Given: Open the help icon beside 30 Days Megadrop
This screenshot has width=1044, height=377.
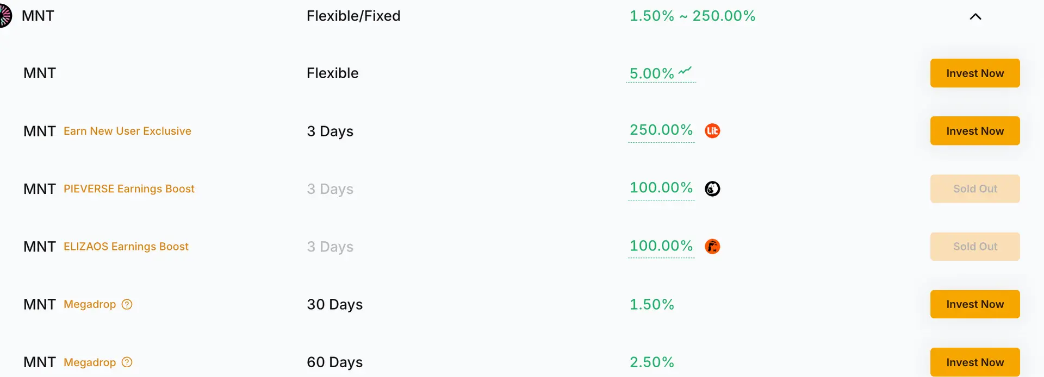Looking at the screenshot, I should (x=127, y=305).
